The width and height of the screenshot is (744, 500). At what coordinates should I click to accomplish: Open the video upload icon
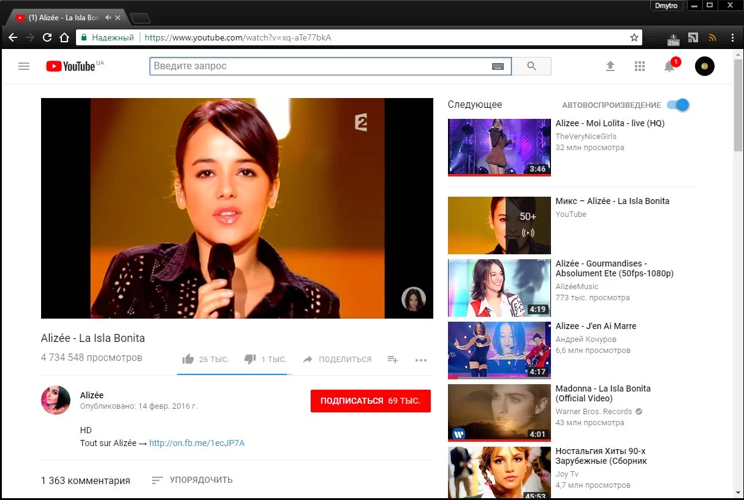pos(610,66)
